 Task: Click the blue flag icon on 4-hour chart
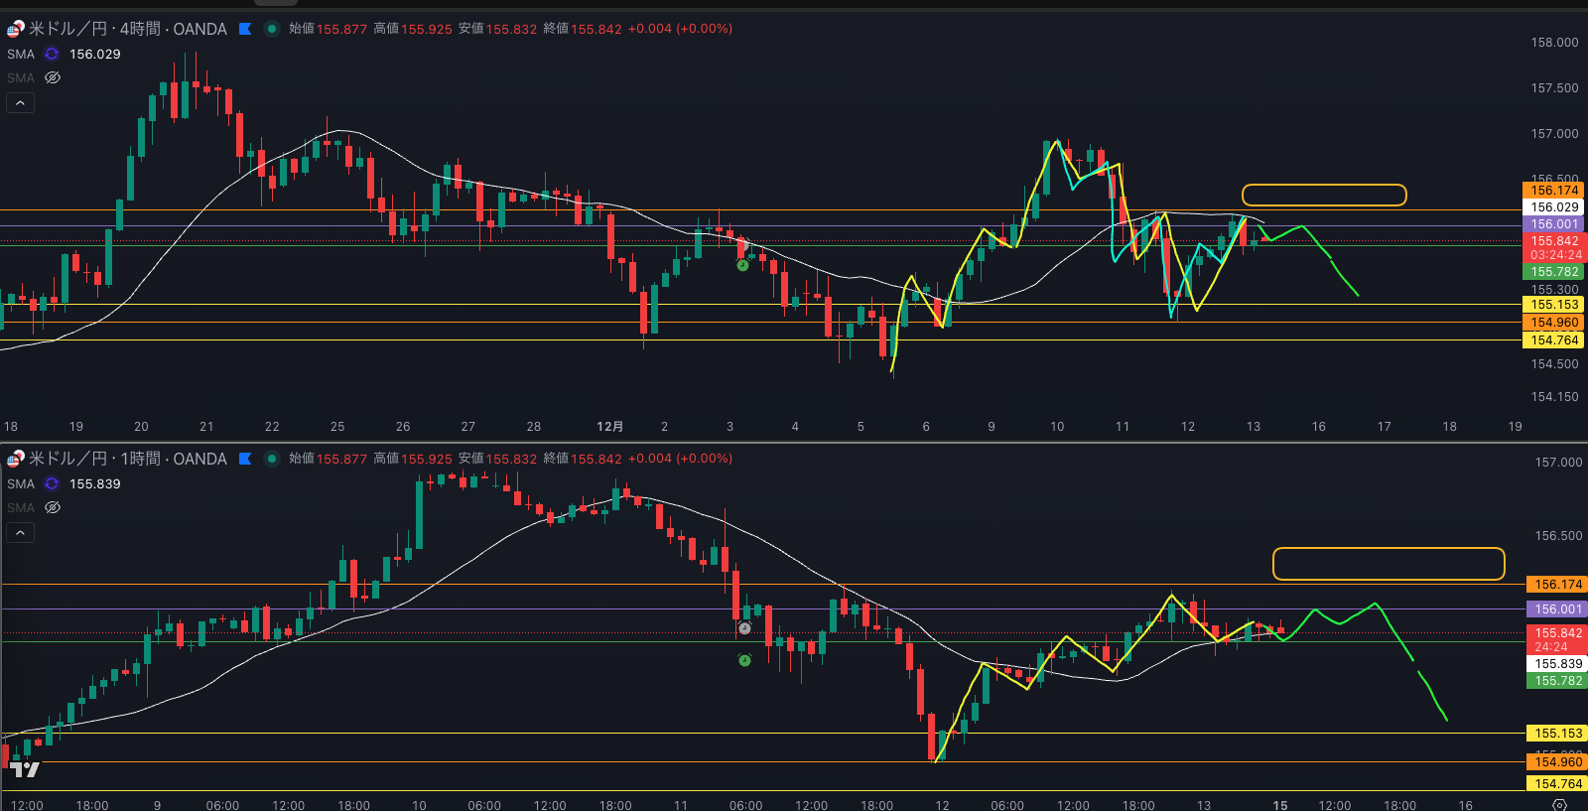coord(245,29)
